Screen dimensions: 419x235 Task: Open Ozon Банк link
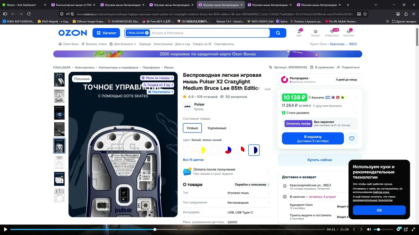pyautogui.click(x=68, y=44)
